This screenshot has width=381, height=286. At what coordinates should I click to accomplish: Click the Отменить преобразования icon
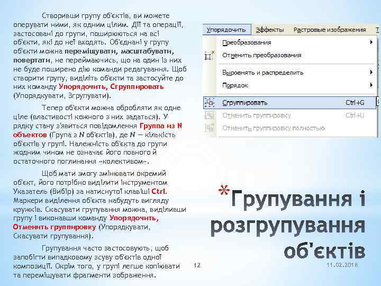tap(209, 56)
